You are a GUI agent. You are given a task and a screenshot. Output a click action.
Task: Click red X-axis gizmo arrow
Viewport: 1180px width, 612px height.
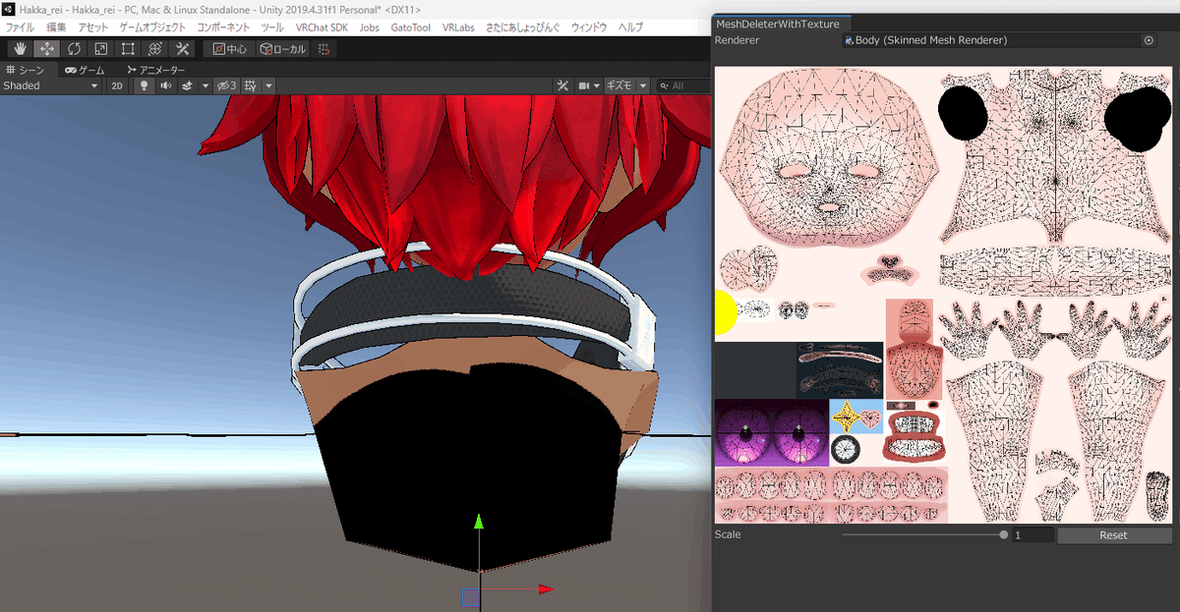(x=545, y=589)
